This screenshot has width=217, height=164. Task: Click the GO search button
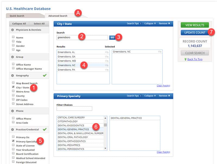point(112,37)
